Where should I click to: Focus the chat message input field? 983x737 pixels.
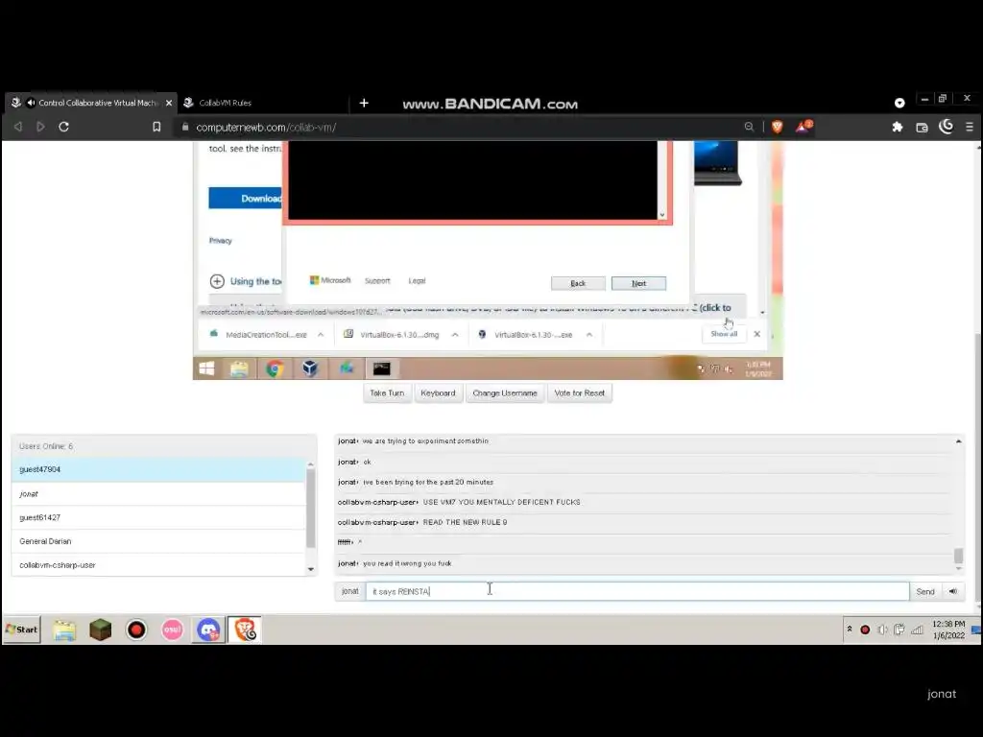[637, 591]
